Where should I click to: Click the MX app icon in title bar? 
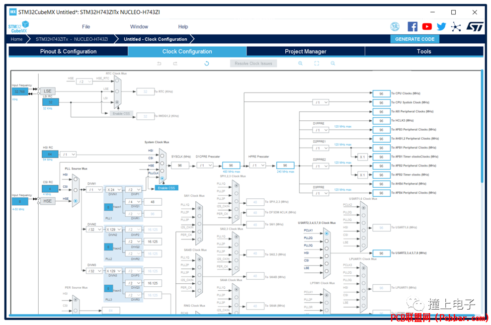[13, 12]
